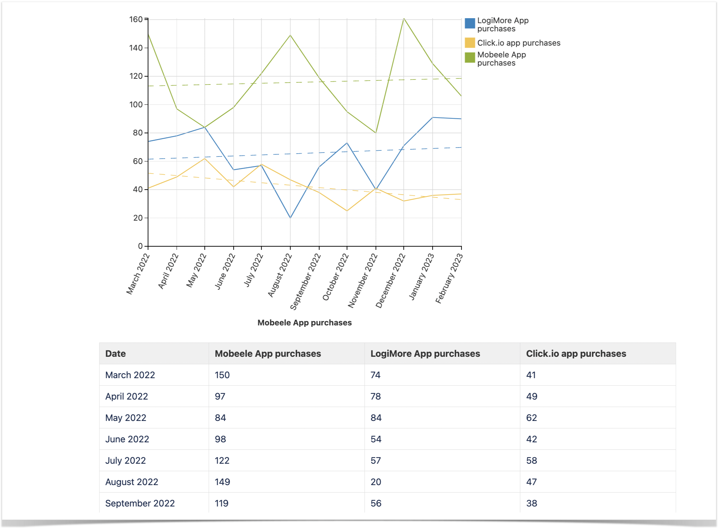Click the 'February 2023' x-axis label
The image size is (721, 530).
[x=449, y=278]
